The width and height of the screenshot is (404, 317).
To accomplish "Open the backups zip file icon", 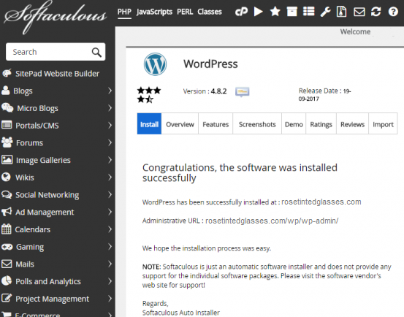I will [342, 12].
